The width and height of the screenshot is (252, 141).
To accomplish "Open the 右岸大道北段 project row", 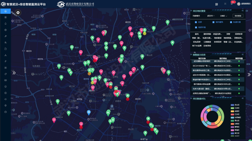I will tap(218, 89).
